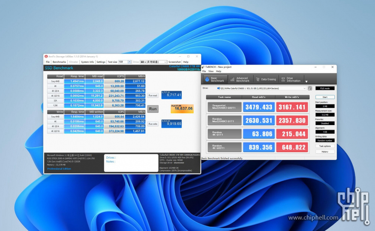This screenshot has height=231, width=375.
Task: Change the Measurement size 512MB setting
Action: (x=325, y=115)
